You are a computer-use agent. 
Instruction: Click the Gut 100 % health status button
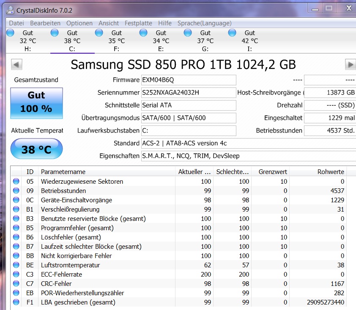(36, 103)
